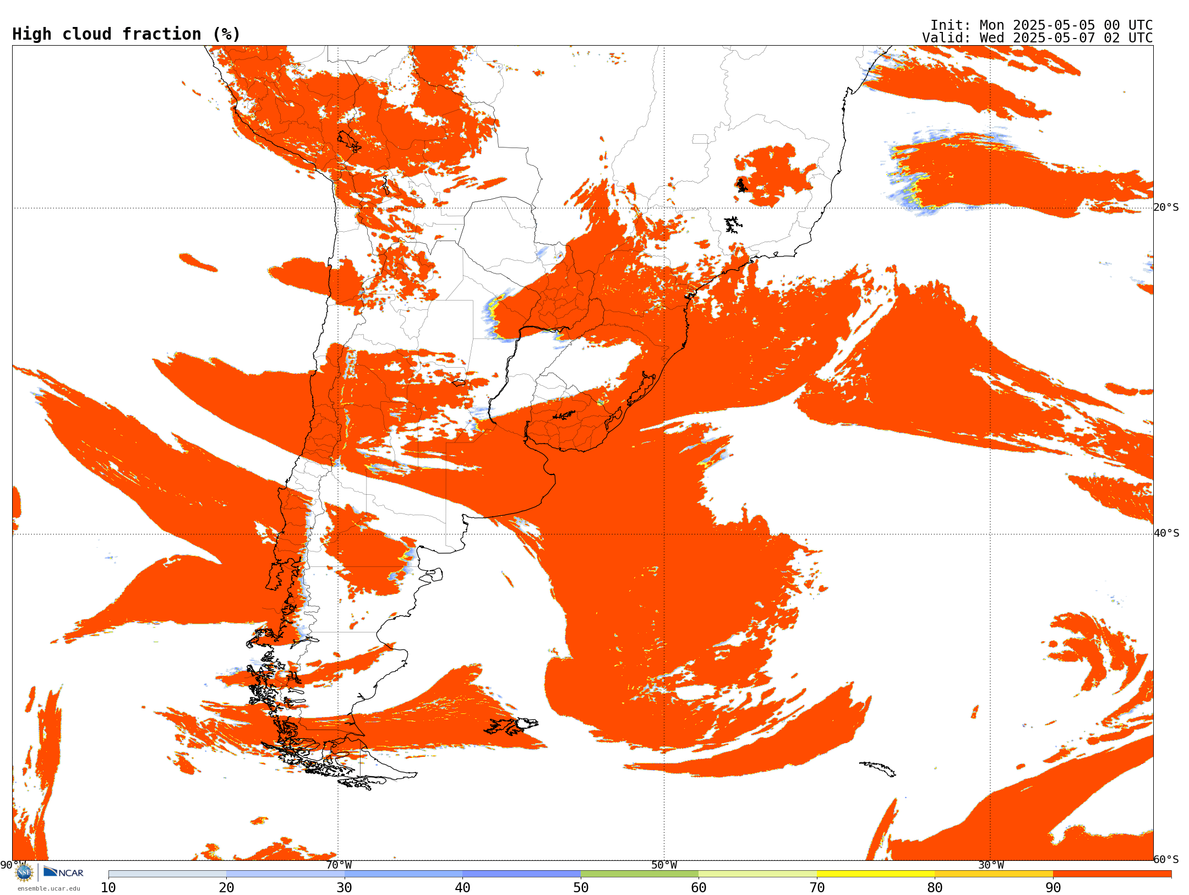The height and width of the screenshot is (895, 1189).
Task: Click the NCAR logo
Action: coord(63,872)
